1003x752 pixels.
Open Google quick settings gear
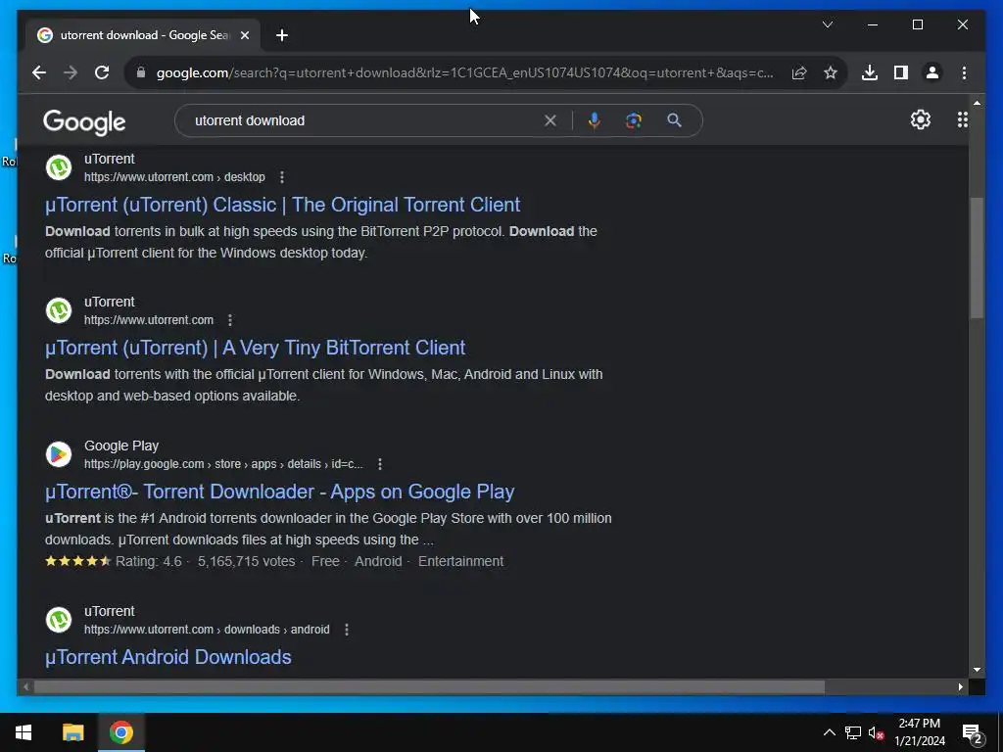click(x=921, y=119)
